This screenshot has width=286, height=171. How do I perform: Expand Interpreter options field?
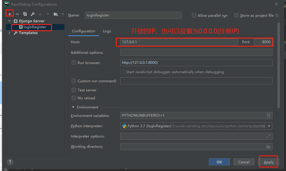coord(268,136)
